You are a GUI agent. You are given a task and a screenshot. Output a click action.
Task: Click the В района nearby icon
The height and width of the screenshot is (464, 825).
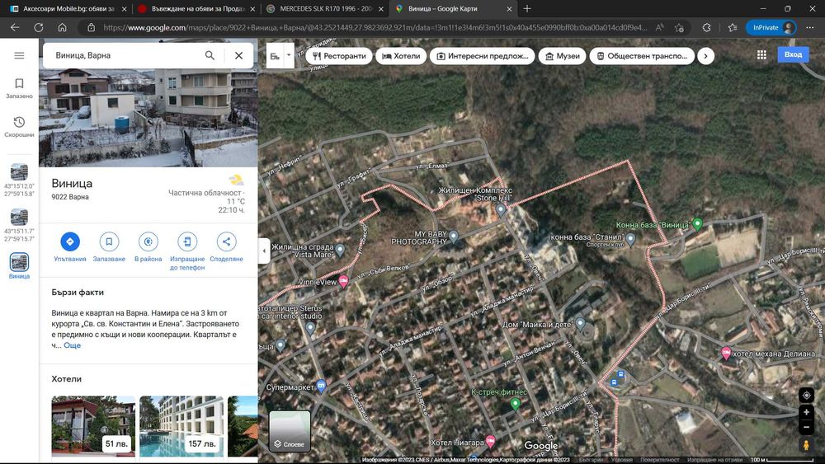[x=148, y=241]
